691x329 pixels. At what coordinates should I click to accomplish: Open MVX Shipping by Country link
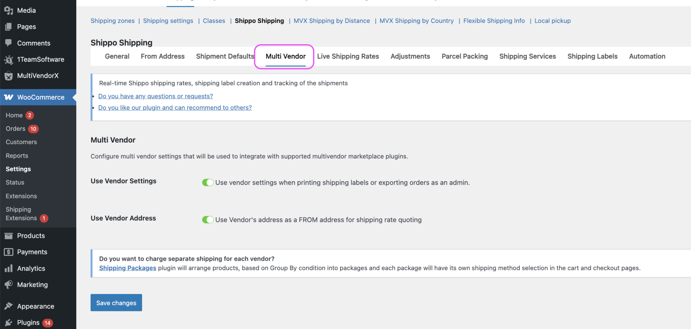[416, 21]
